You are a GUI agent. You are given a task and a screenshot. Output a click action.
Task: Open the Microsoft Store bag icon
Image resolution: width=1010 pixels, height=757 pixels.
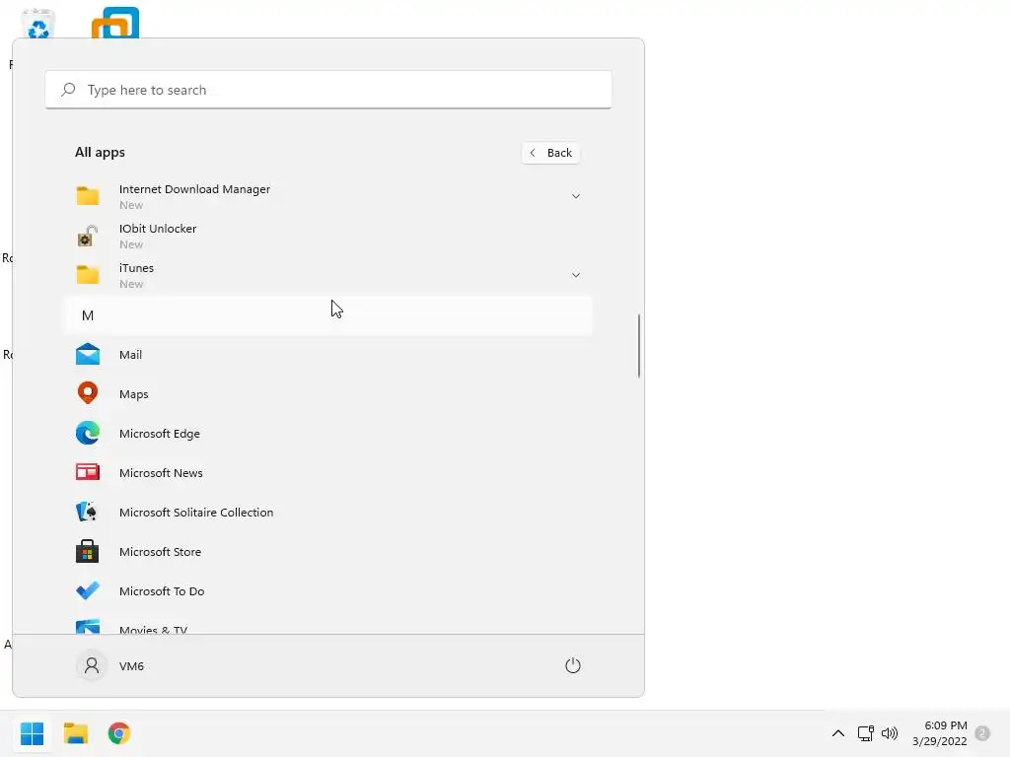[x=88, y=551]
